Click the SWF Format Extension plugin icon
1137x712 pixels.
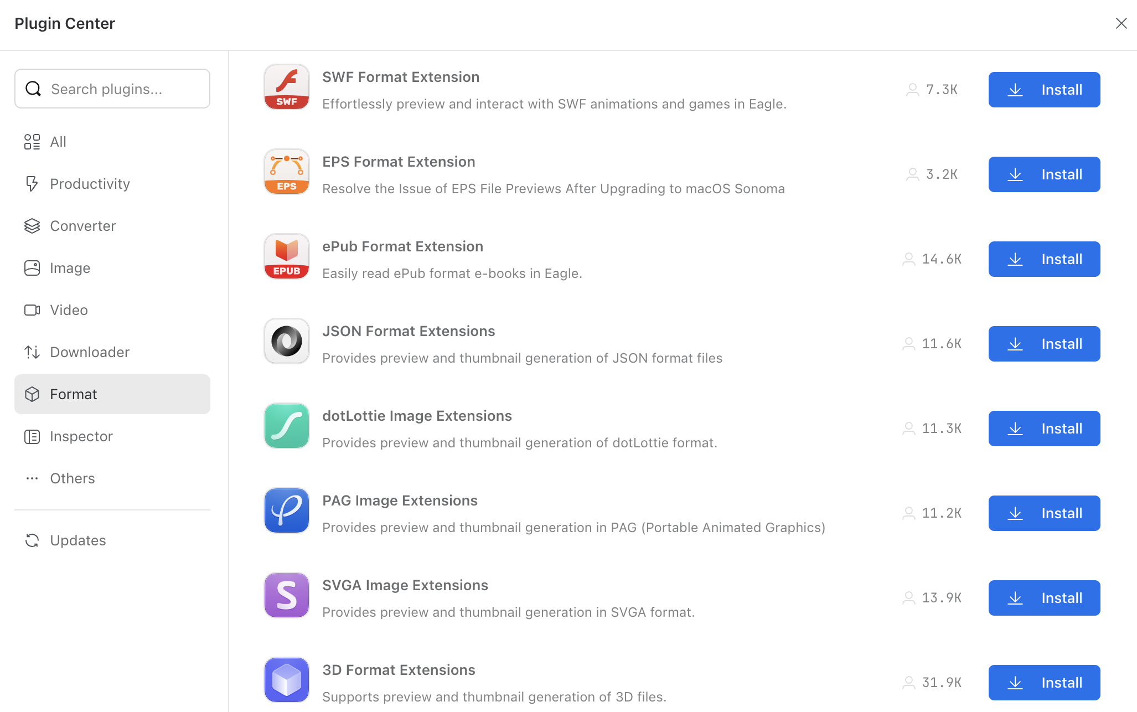[286, 87]
